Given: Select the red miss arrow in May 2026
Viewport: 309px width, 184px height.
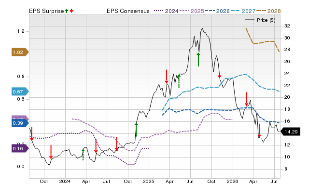Looking at the screenshot, I should [259, 131].
